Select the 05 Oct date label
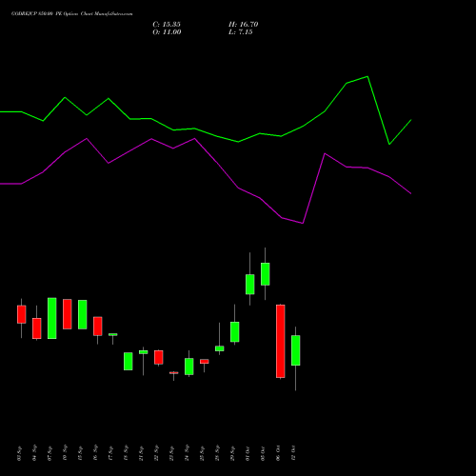This screenshot has width=476, height=476. coord(263,453)
